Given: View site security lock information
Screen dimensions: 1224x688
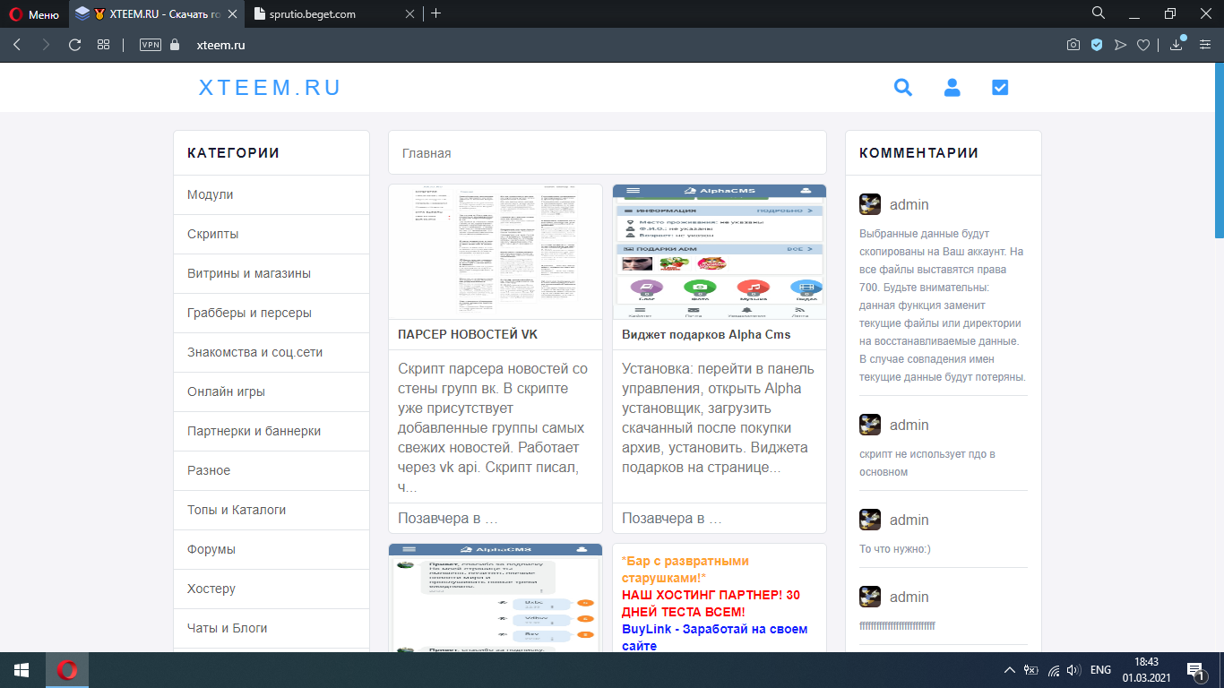Looking at the screenshot, I should click(175, 45).
